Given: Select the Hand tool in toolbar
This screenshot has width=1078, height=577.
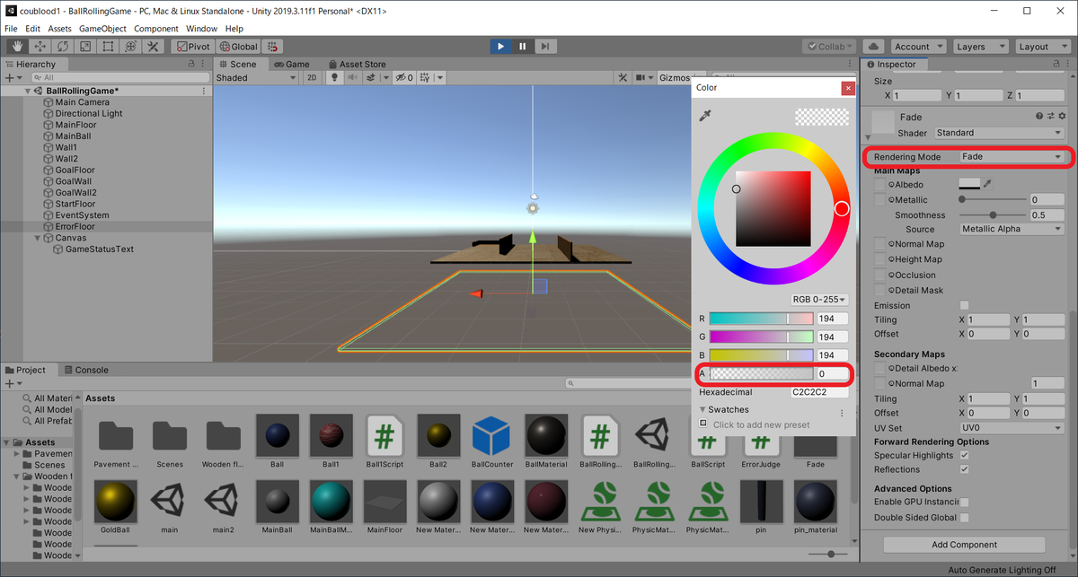Looking at the screenshot, I should 17,47.
